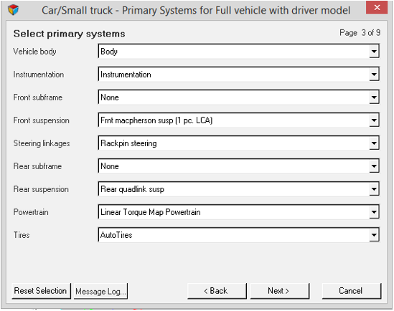Open the Front suspension dropdown arrow
The width and height of the screenshot is (394, 311).
coord(374,120)
